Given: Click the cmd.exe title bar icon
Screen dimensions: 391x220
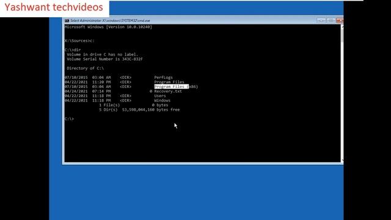Looking at the screenshot, I should (x=67, y=21).
